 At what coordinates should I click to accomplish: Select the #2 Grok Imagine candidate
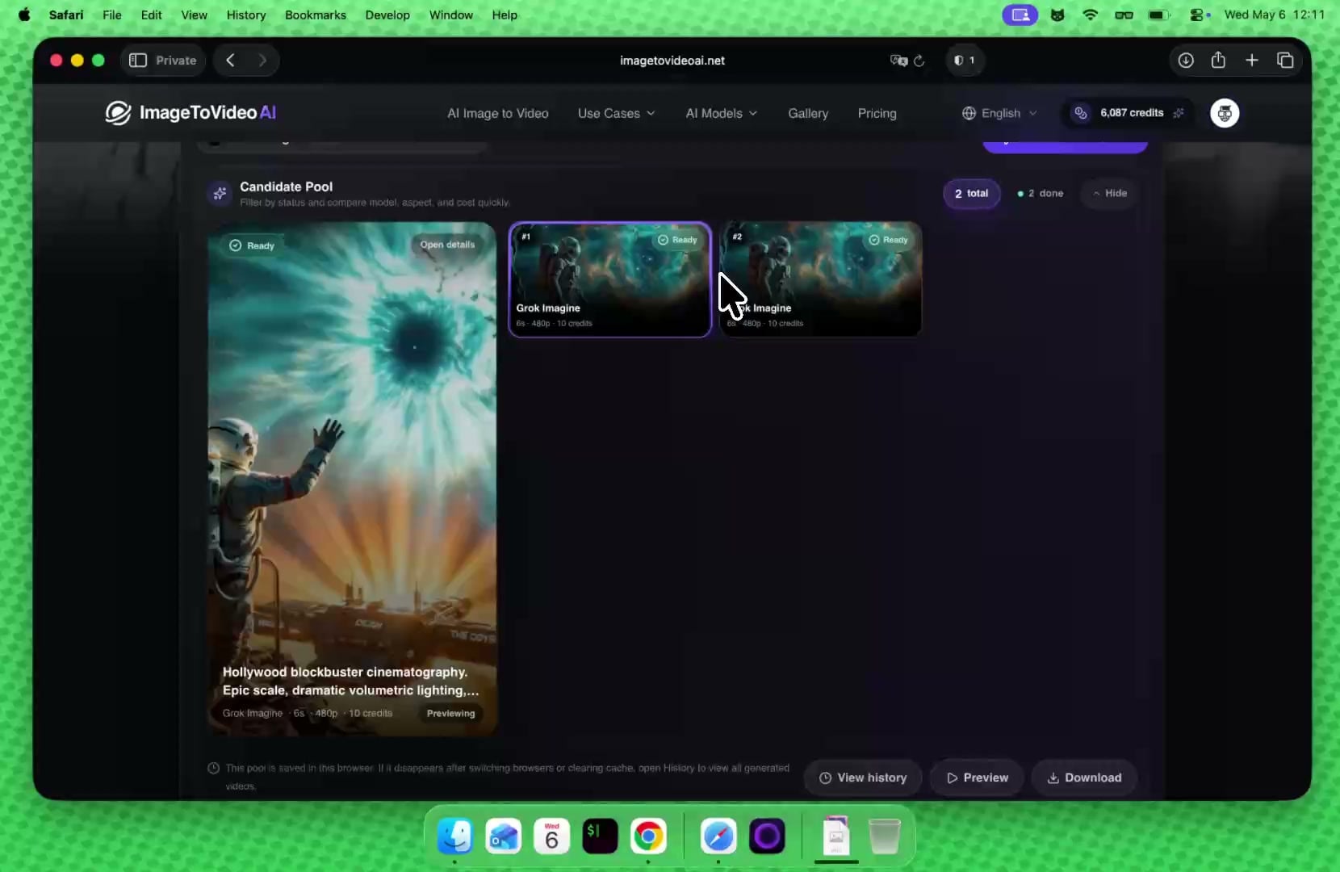[x=821, y=279]
